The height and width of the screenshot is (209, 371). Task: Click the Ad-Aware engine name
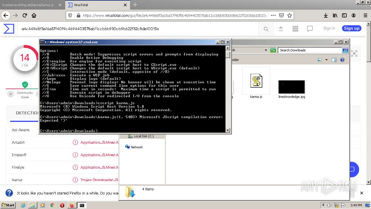coord(21,130)
